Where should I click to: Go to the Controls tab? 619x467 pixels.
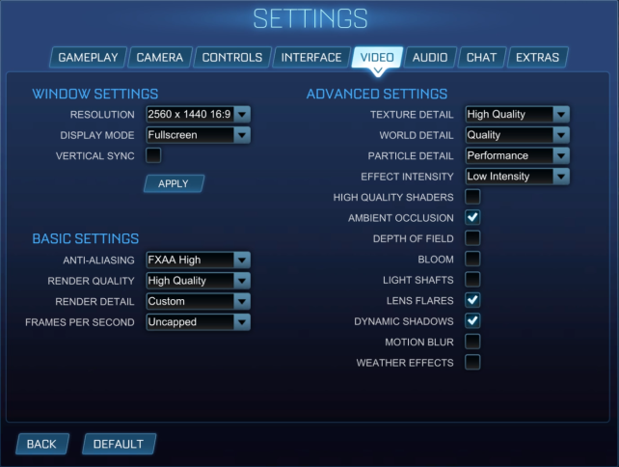[232, 57]
